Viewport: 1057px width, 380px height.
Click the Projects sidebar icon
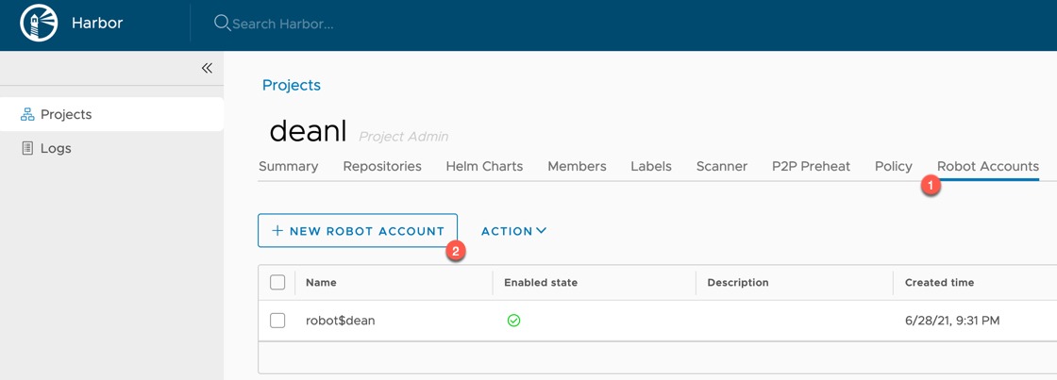tap(27, 114)
